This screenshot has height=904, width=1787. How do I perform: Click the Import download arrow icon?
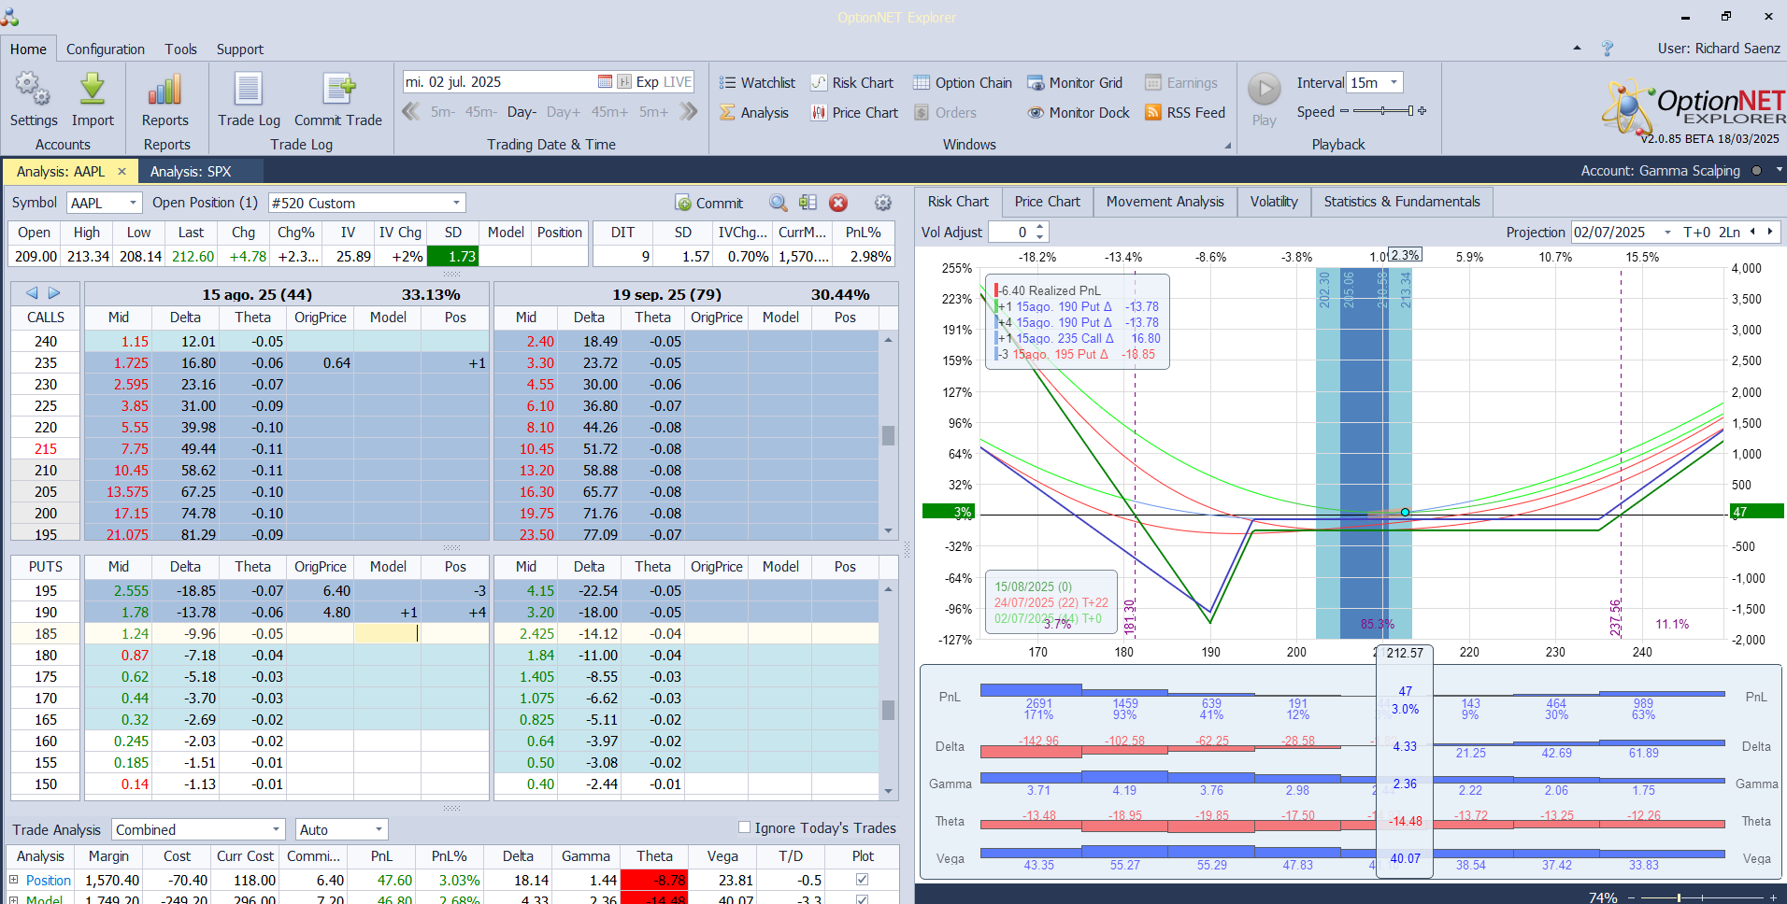(x=93, y=90)
